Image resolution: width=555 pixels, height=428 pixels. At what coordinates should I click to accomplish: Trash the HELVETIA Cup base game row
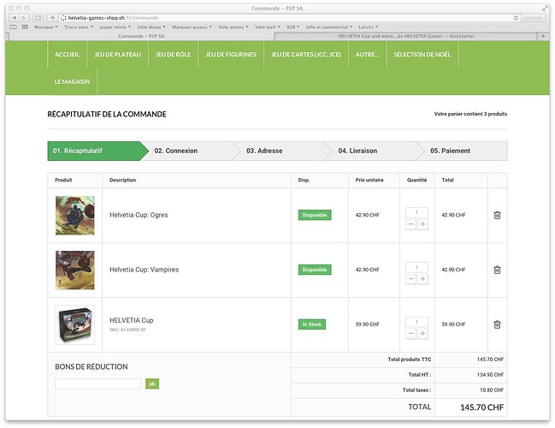497,324
